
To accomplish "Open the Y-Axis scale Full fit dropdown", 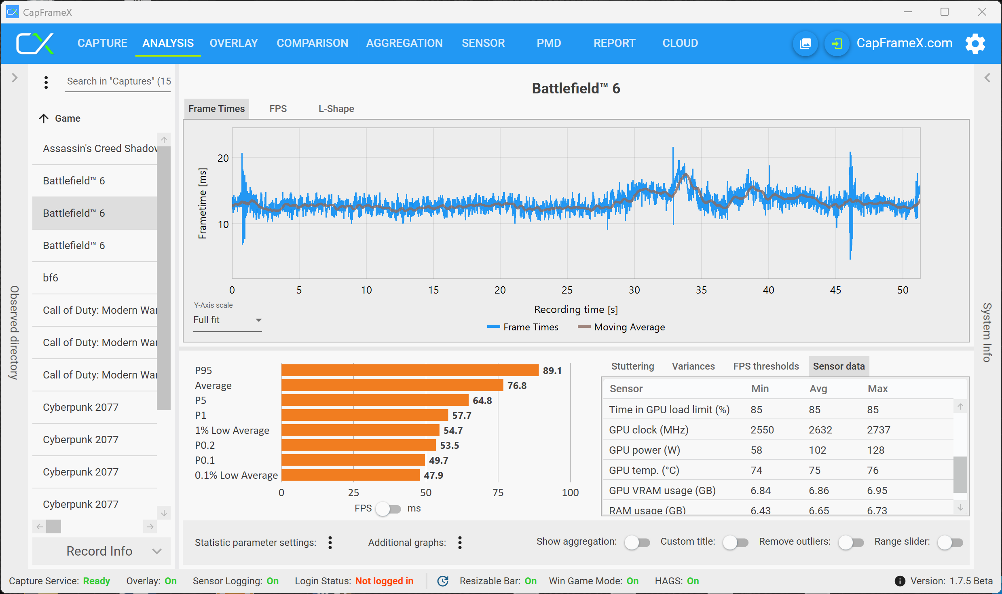I will (227, 320).
